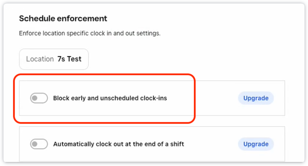The width and height of the screenshot is (308, 166).
Task: Click the "Location" label in the selector
Action: [x=40, y=59]
